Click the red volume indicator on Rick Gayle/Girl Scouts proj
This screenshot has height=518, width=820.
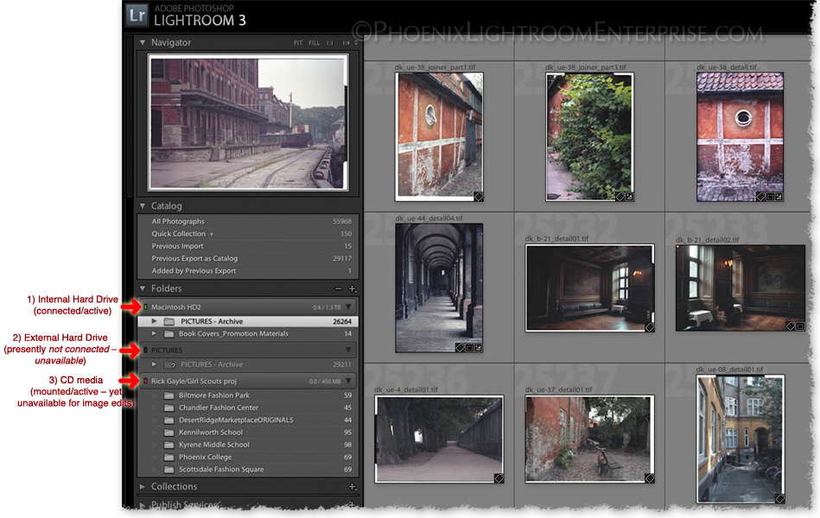pos(145,380)
